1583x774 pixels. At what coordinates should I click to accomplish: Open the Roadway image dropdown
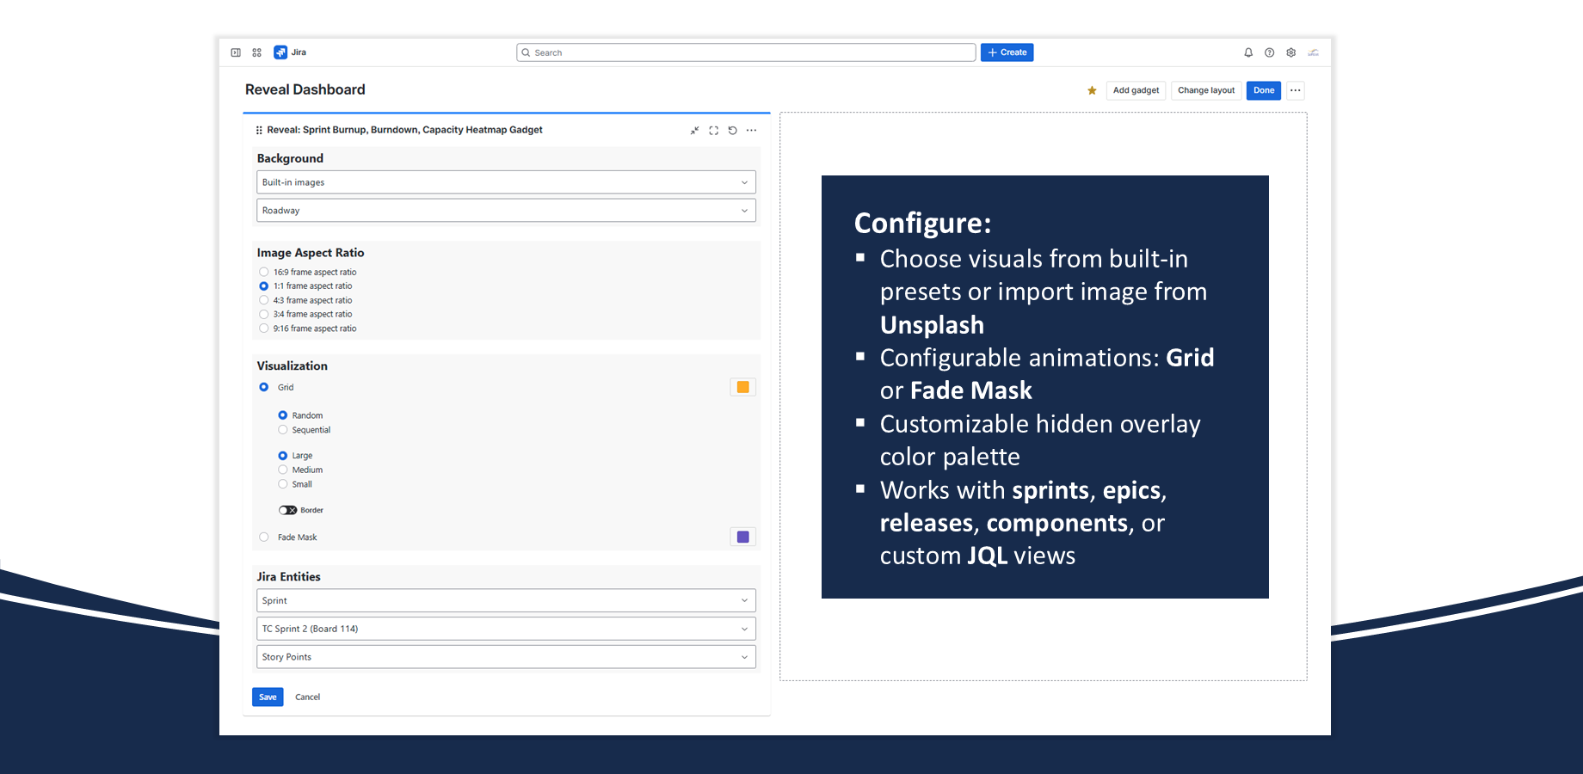click(x=506, y=211)
